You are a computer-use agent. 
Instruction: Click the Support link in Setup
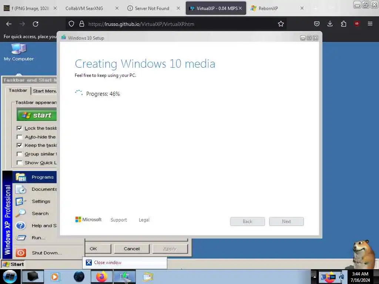(119, 220)
